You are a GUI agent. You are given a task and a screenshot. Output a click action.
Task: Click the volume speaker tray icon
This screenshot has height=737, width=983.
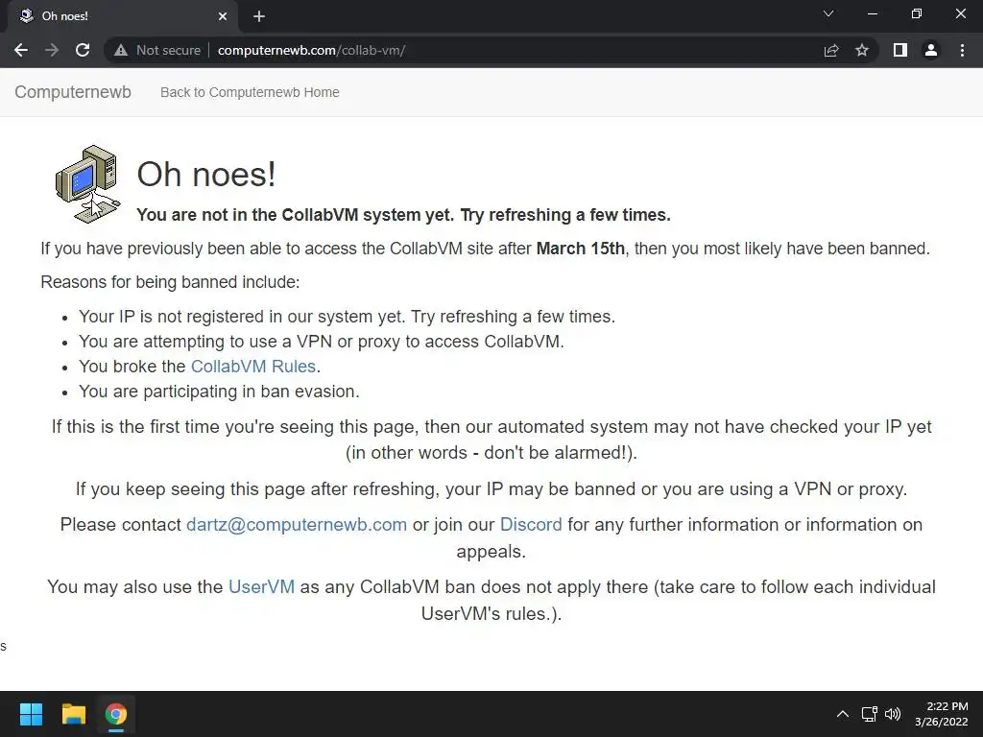point(892,714)
